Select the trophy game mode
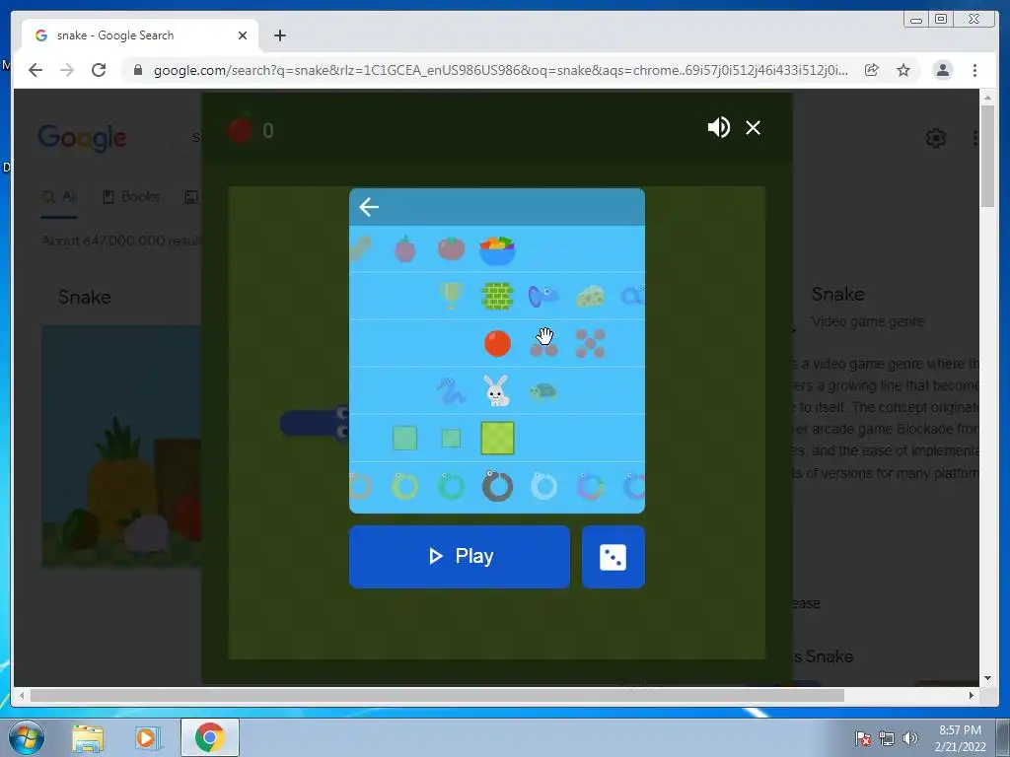 pyautogui.click(x=451, y=296)
